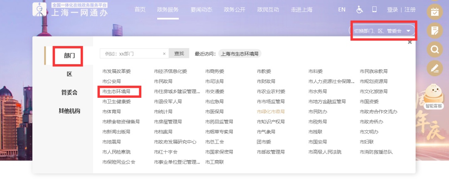This screenshot has height=184, width=449.
Task: Select highlighted 市绿化市容局
Action: [271, 111]
